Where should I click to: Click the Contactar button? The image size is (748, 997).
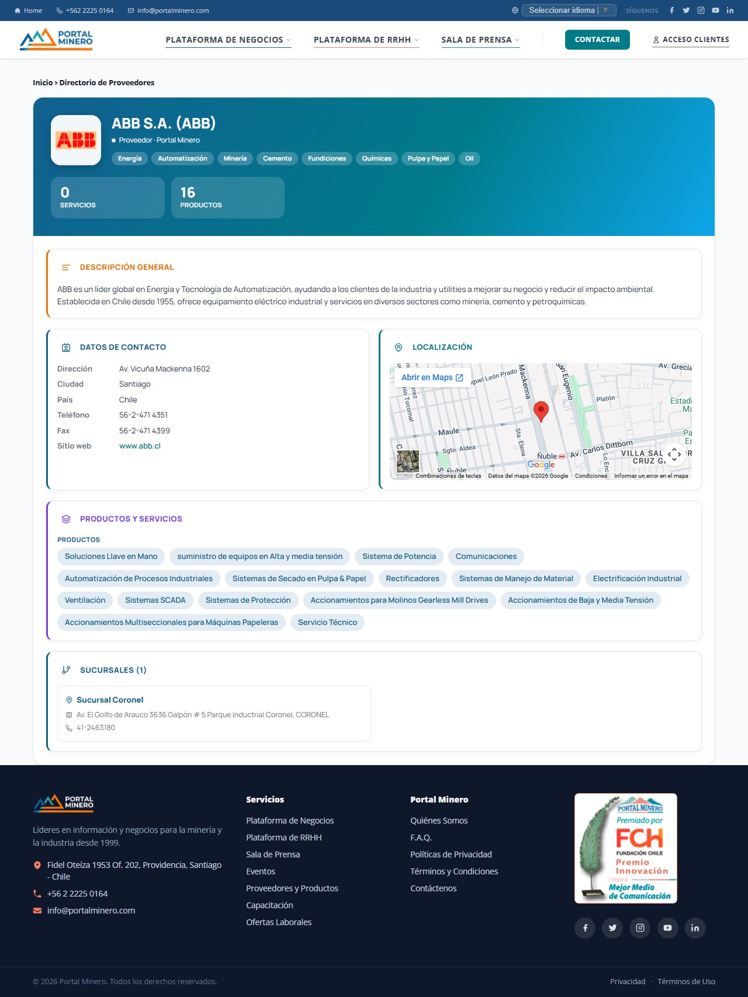point(597,40)
